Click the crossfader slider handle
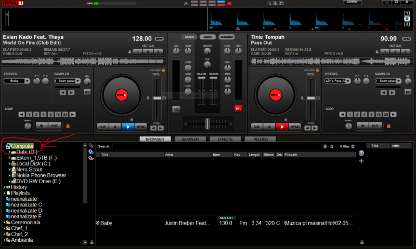This screenshot has height=249, width=416. (x=207, y=123)
